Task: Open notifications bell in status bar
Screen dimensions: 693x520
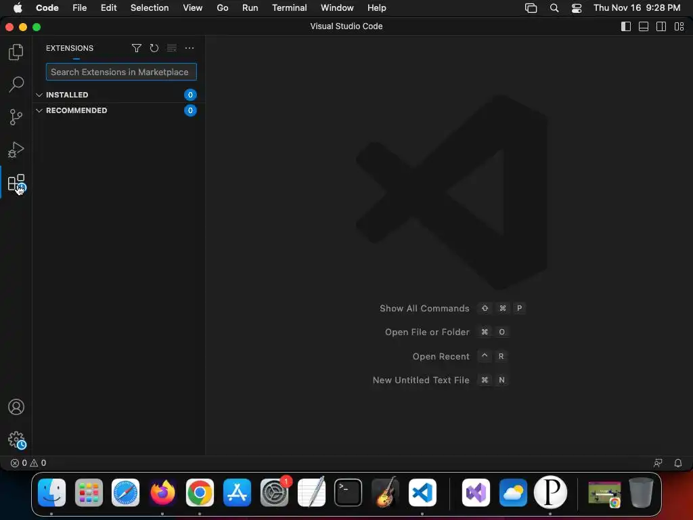Action: tap(678, 463)
